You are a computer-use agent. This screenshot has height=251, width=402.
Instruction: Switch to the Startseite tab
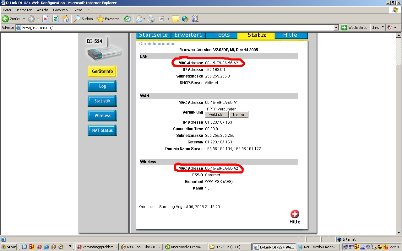(x=153, y=35)
